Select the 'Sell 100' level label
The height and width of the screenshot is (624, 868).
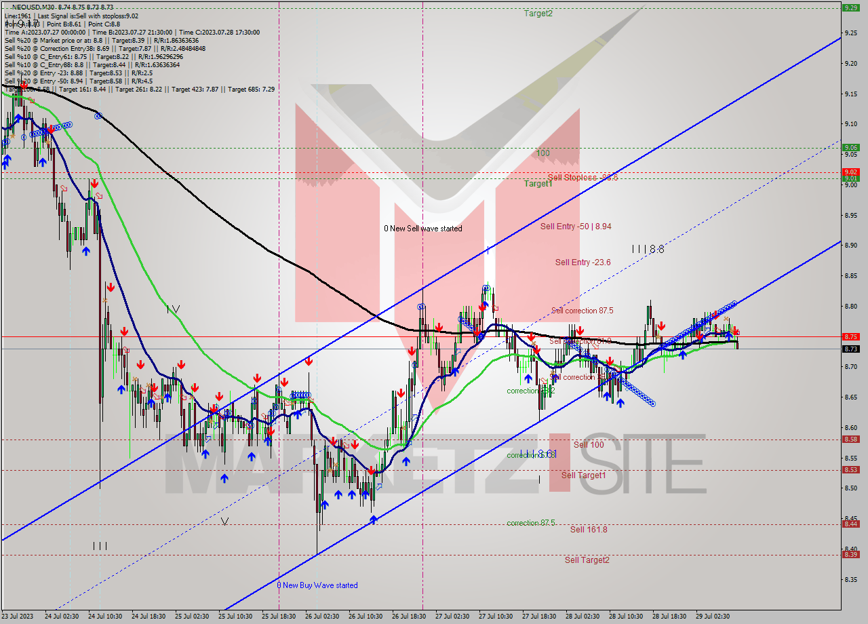coord(589,444)
